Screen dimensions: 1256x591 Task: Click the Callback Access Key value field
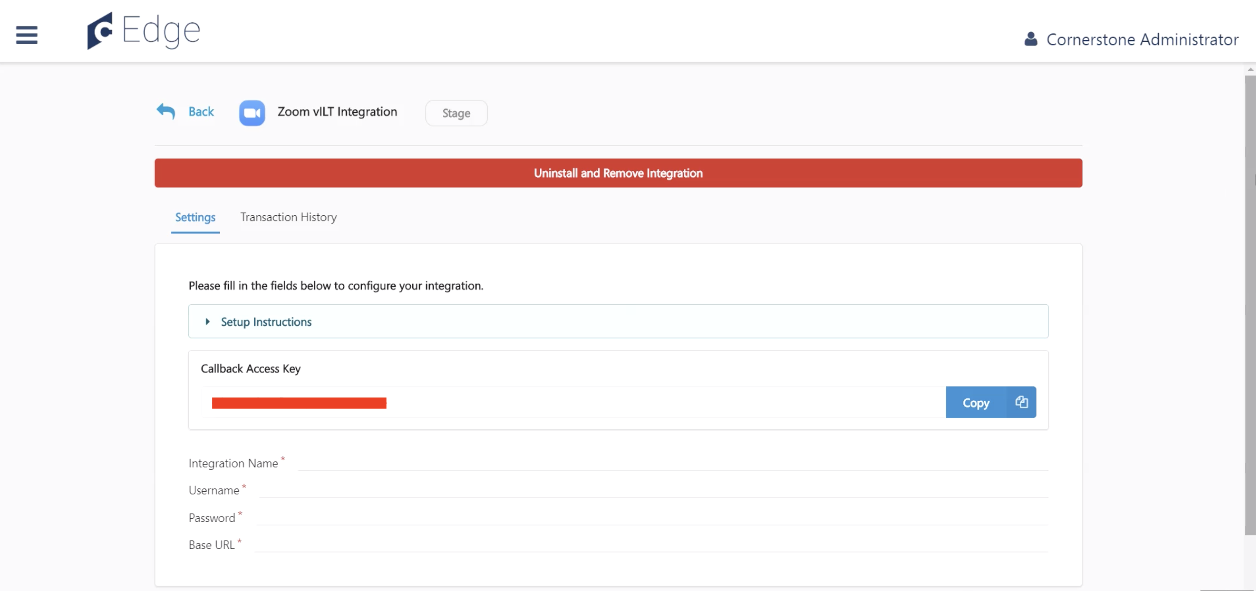573,403
